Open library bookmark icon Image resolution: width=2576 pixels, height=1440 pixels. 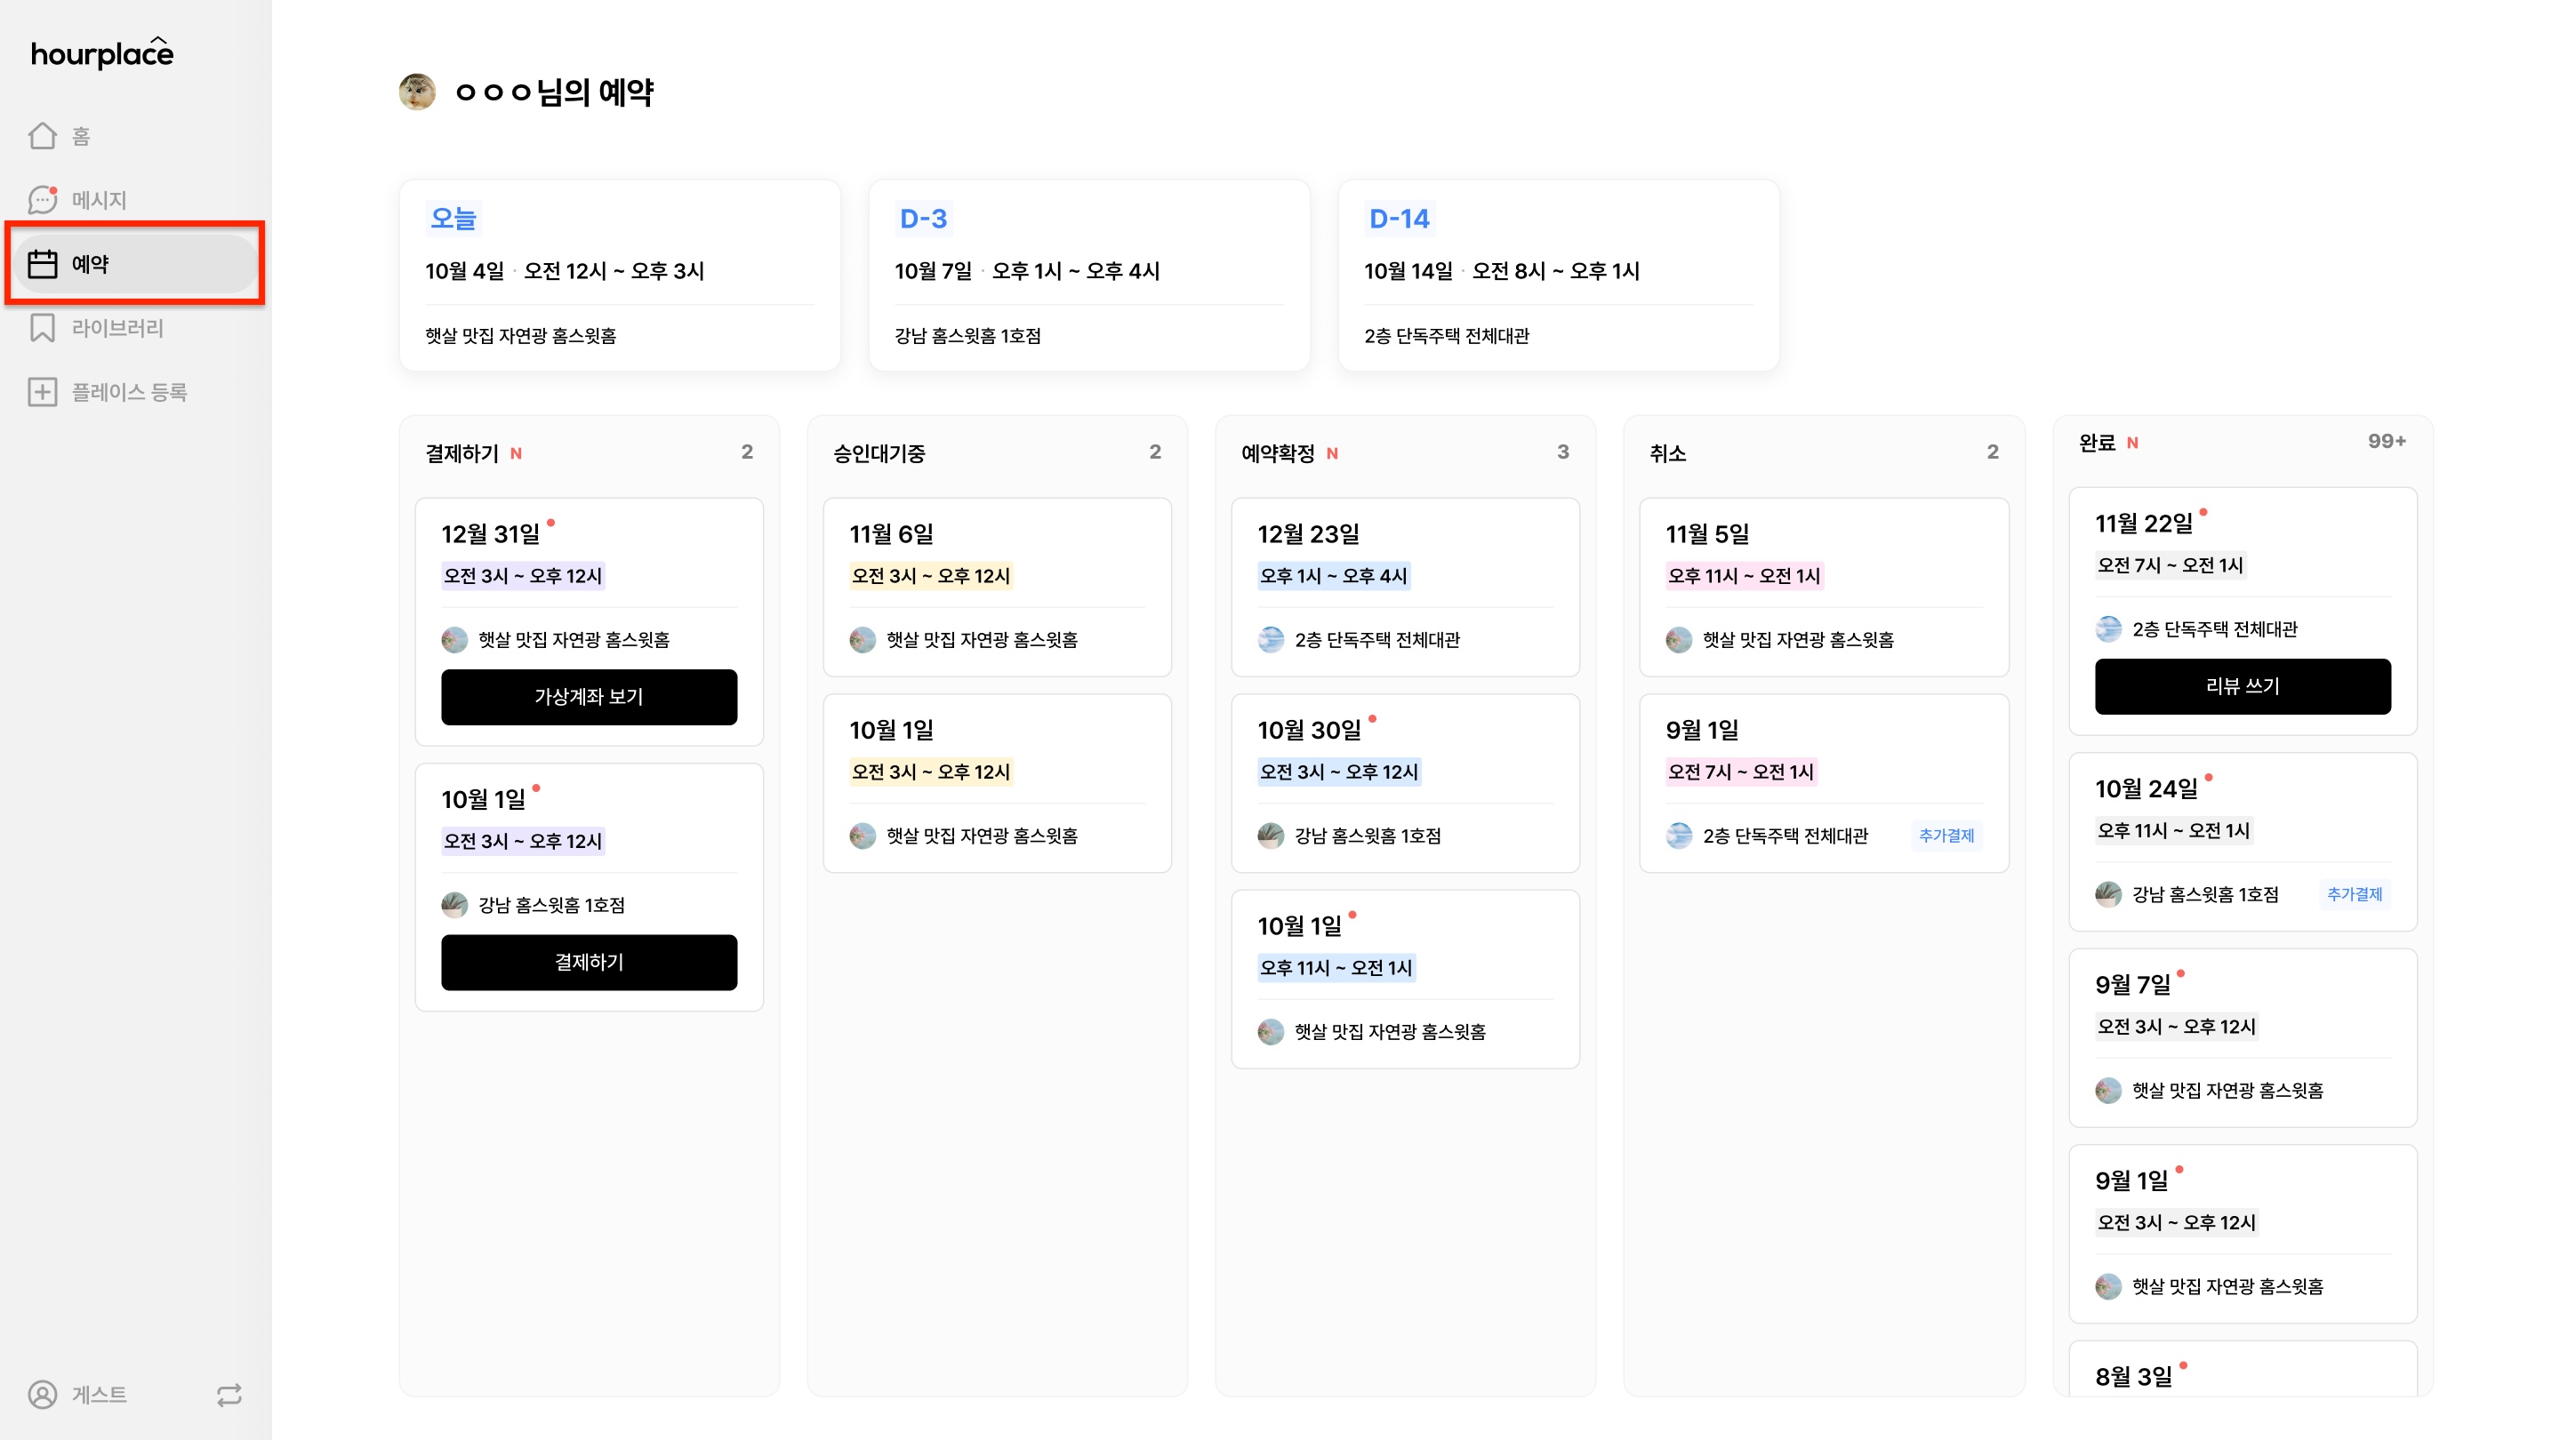click(x=42, y=328)
